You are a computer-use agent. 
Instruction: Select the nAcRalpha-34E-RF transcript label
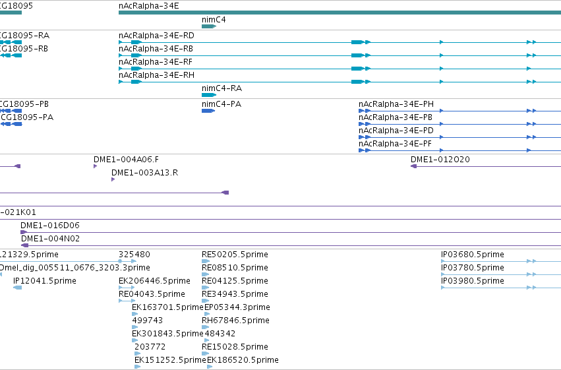tap(156, 62)
